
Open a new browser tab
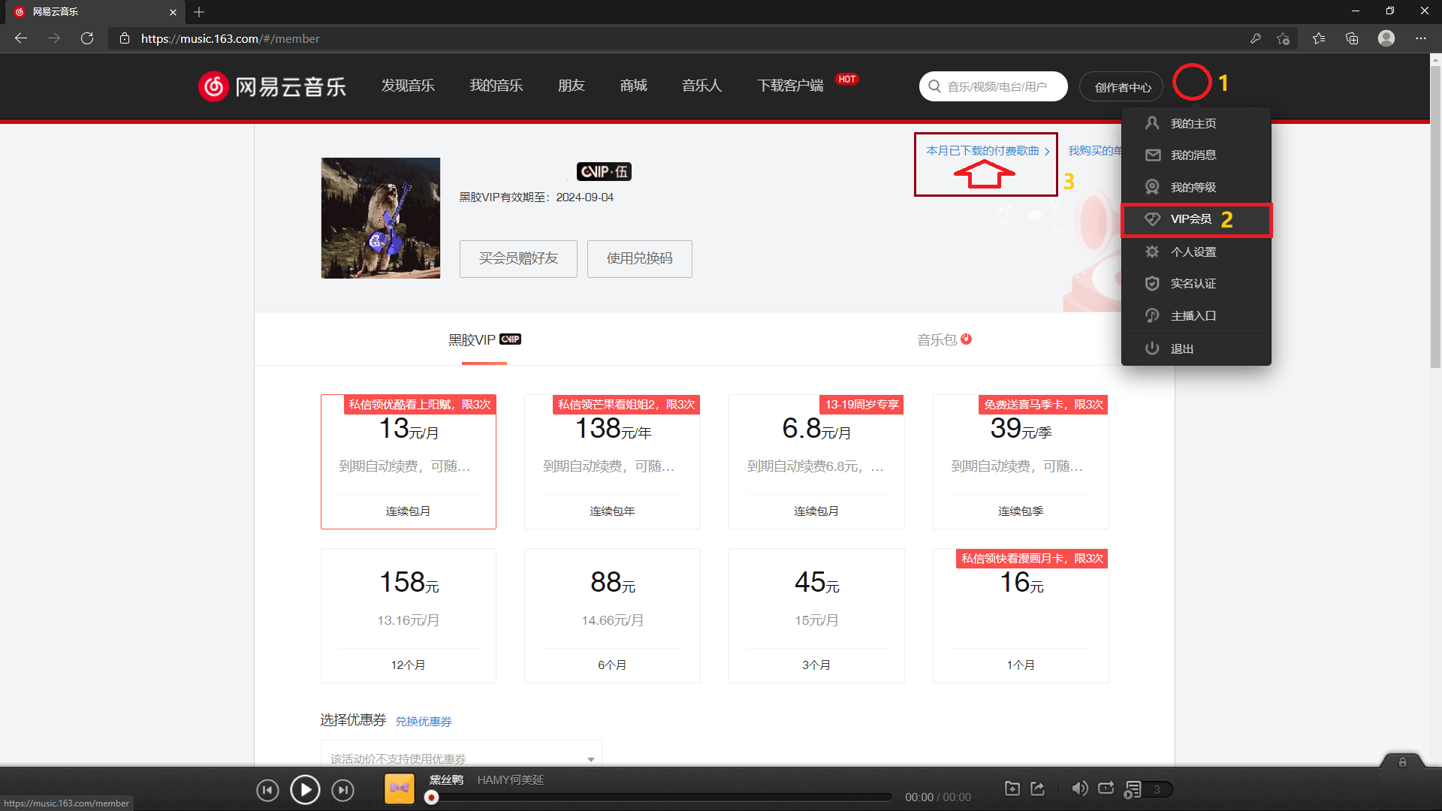[199, 12]
